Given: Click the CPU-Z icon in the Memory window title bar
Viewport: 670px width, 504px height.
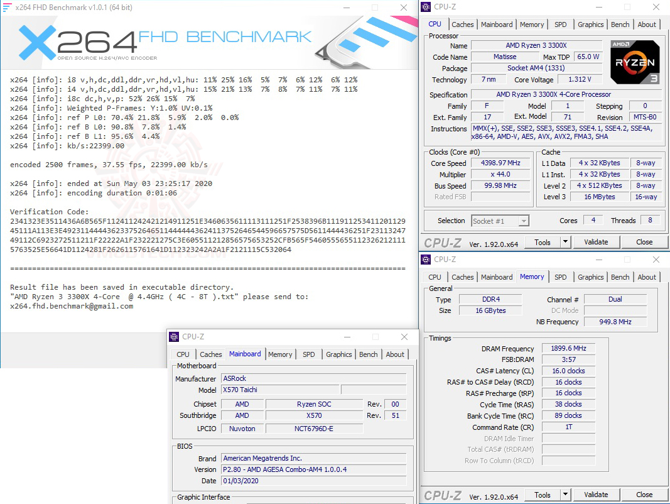Looking at the screenshot, I should coord(426,260).
